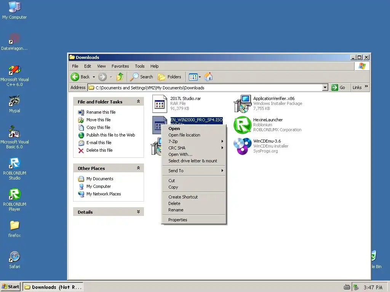Image resolution: width=390 pixels, height=292 pixels.
Task: Choose Cut in context menu
Action: pyautogui.click(x=194, y=181)
